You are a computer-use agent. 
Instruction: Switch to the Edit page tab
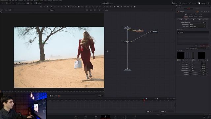pyautogui.click(x=96, y=117)
